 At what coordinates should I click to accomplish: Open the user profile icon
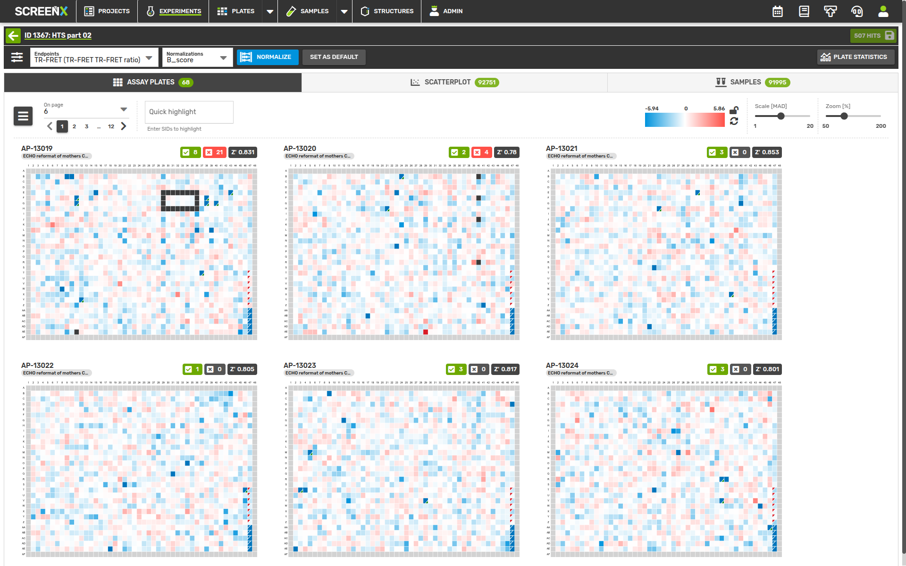[883, 11]
